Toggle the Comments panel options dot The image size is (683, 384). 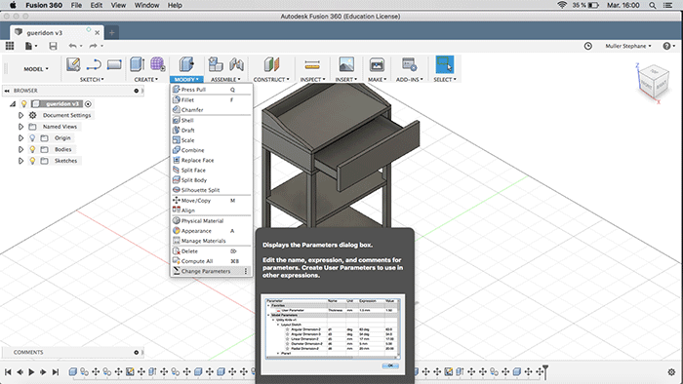137,352
